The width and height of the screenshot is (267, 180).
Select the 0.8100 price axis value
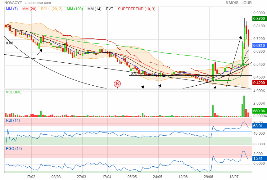point(259,26)
